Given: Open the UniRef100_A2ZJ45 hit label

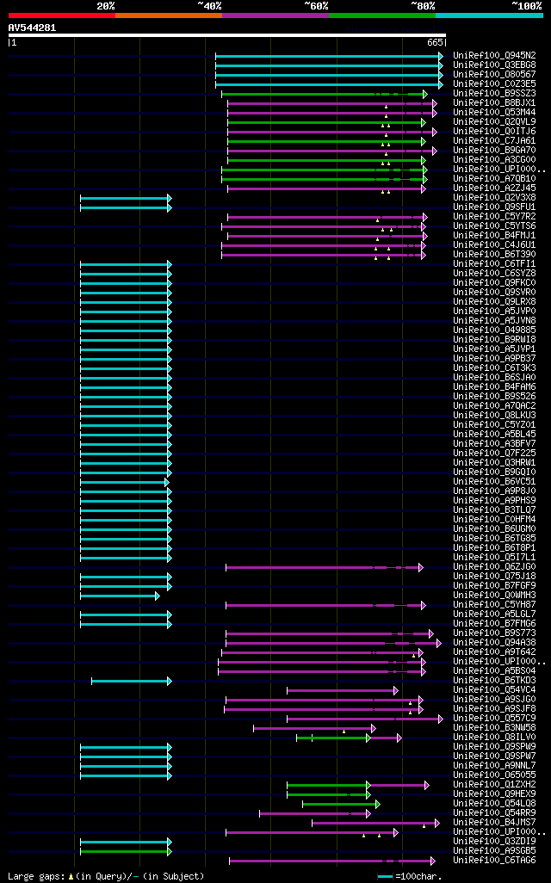Looking at the screenshot, I should tap(495, 188).
